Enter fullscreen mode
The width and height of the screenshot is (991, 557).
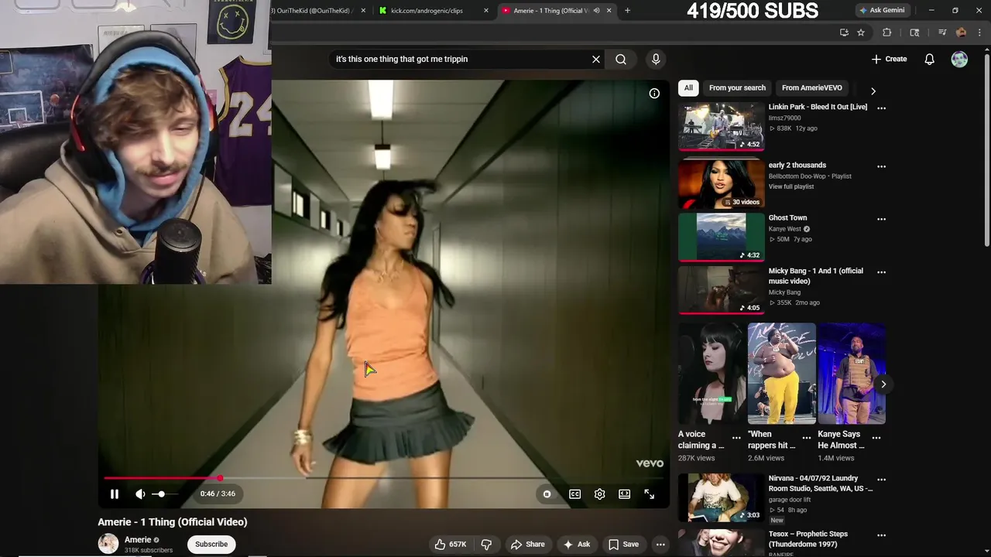650,494
